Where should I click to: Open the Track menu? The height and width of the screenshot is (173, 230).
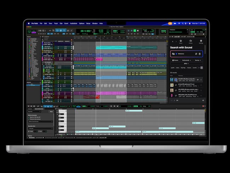pos(56,23)
